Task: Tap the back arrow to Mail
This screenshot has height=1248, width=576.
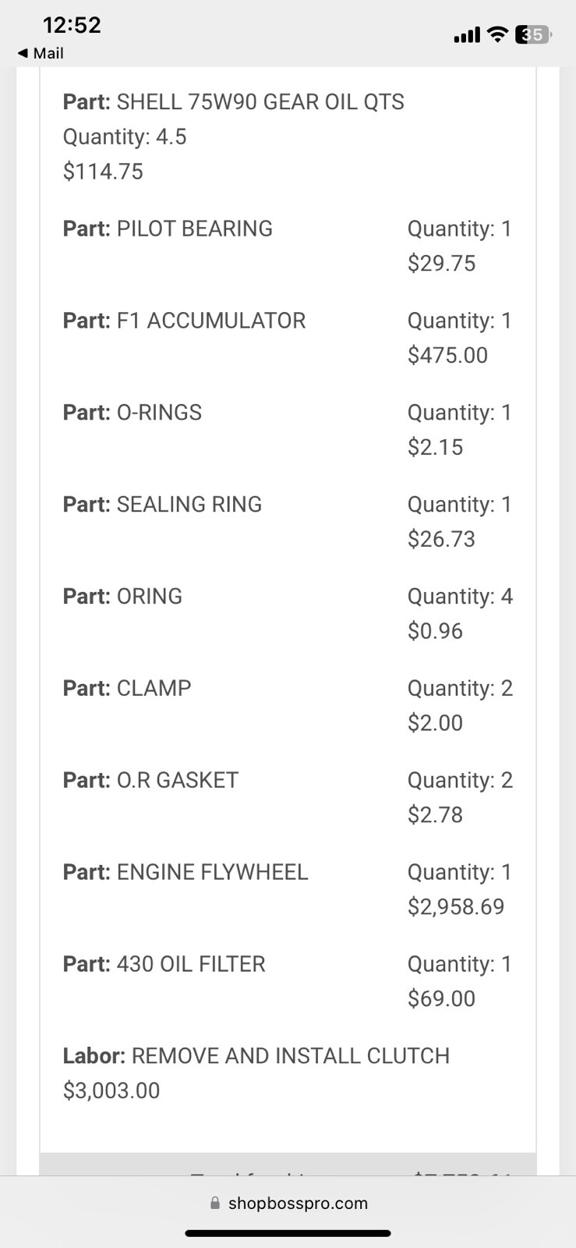Action: coord(23,53)
